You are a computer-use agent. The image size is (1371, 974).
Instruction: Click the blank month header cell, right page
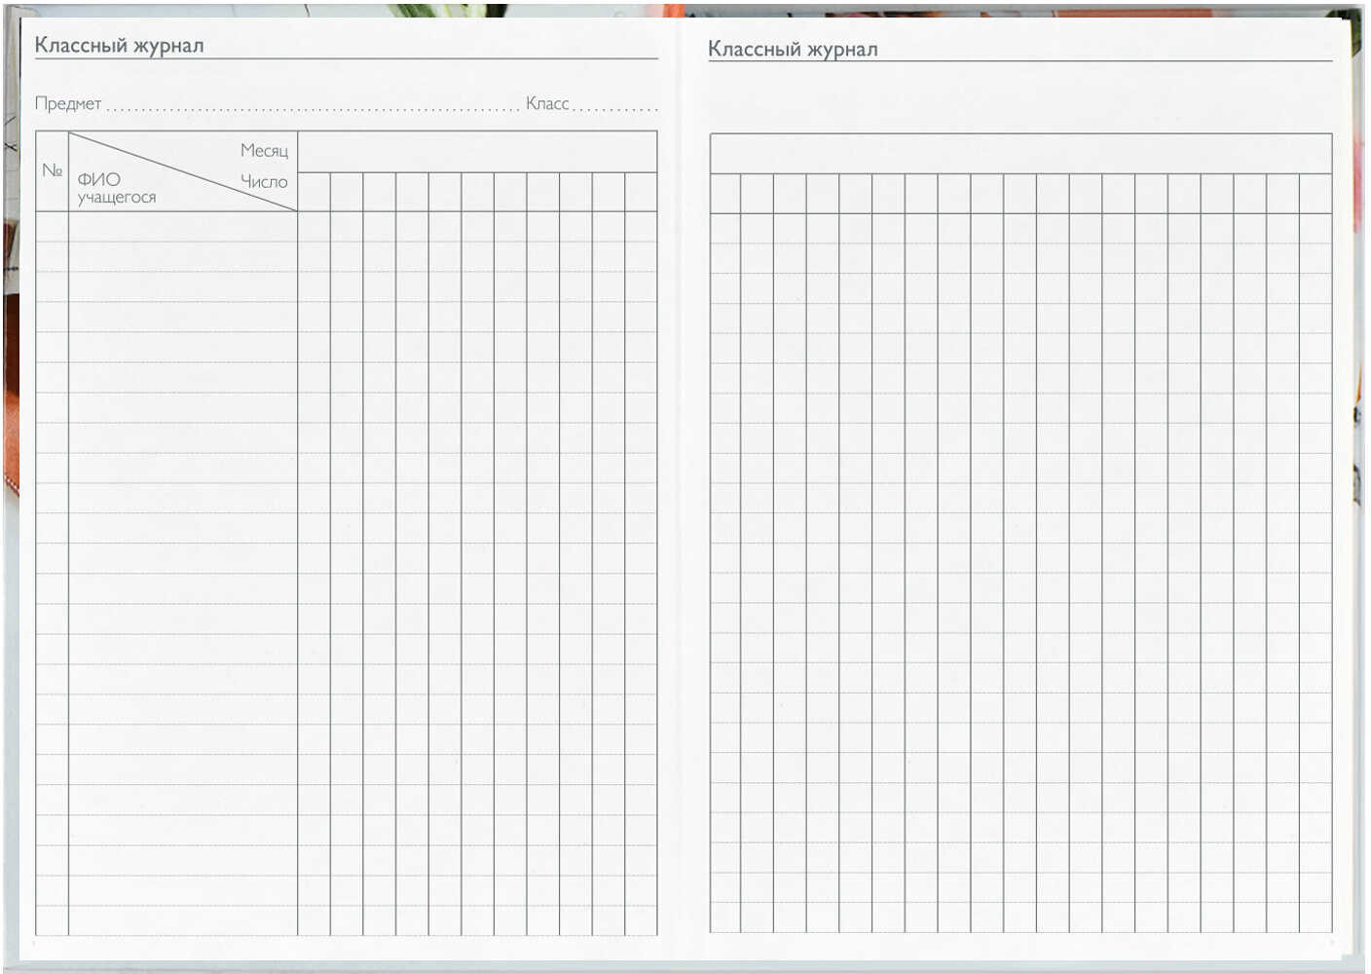[x=1020, y=154]
